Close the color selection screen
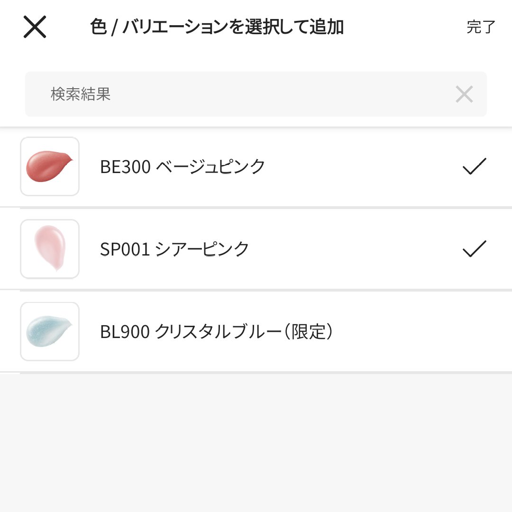The height and width of the screenshot is (512, 512). [35, 27]
